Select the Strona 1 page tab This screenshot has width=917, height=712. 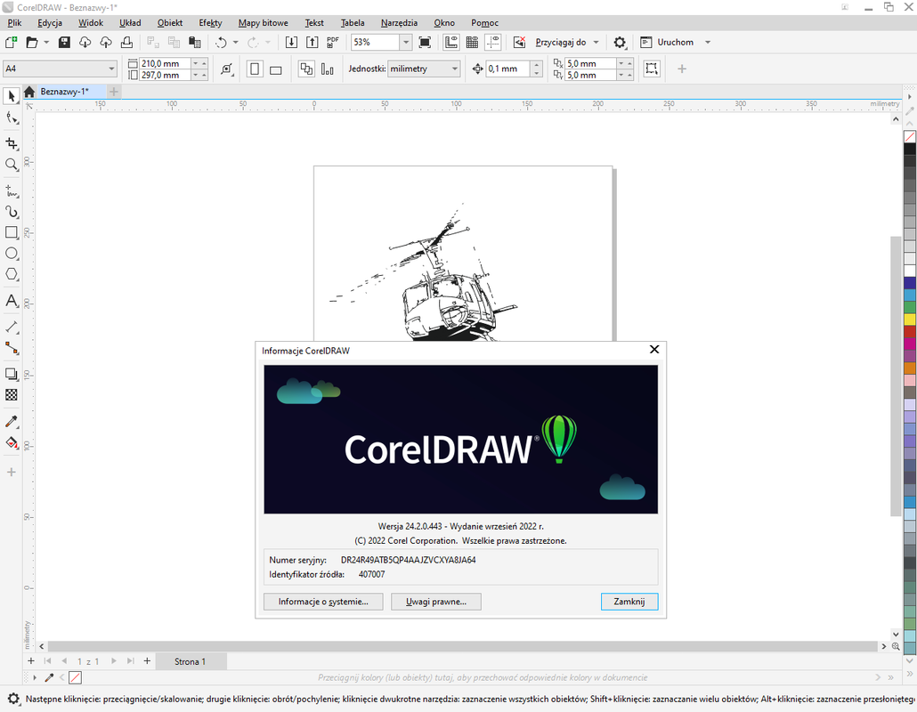[x=190, y=662]
